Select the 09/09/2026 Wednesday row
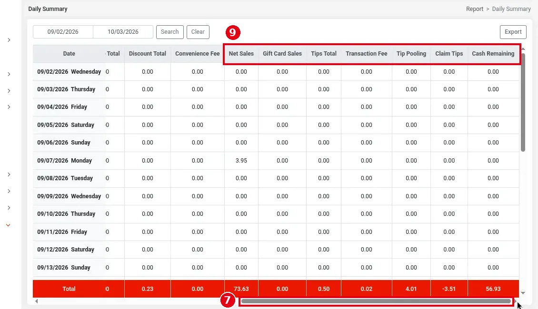Viewport: 538px width, 309px height. (276, 196)
